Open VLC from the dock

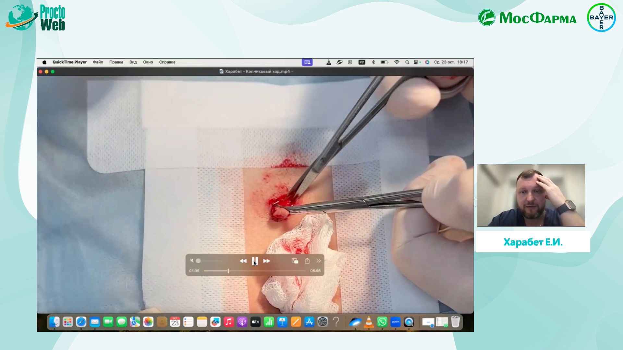click(x=369, y=322)
